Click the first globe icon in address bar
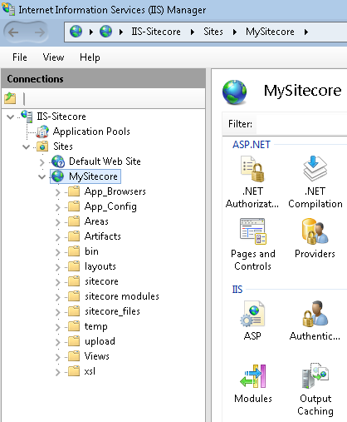This screenshot has width=347, height=422. (x=76, y=32)
